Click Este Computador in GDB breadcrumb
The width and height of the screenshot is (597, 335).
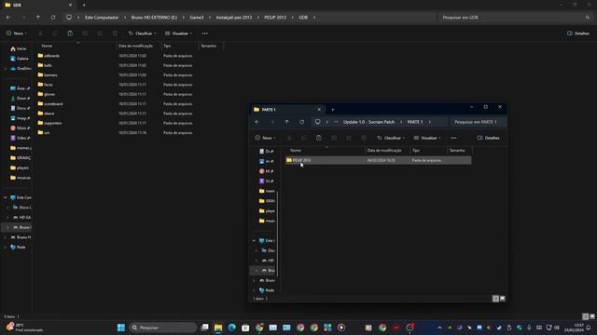[102, 18]
